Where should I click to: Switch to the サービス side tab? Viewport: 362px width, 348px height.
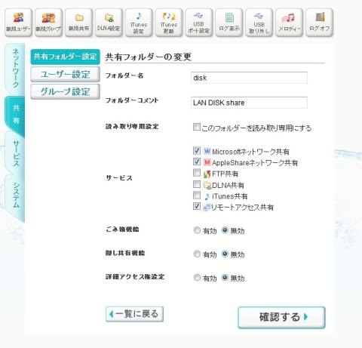point(16,153)
